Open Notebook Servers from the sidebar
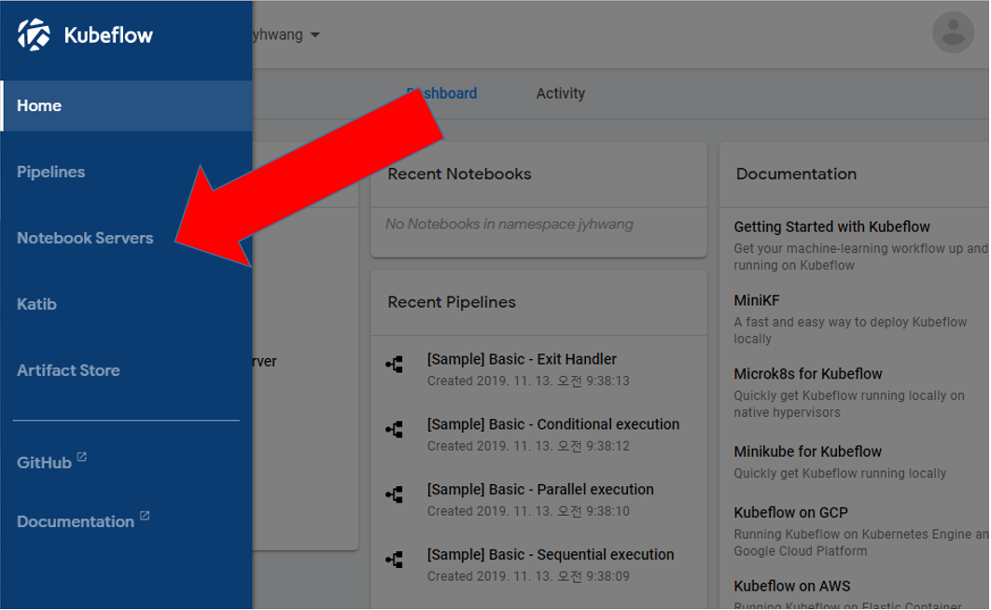 coord(85,238)
